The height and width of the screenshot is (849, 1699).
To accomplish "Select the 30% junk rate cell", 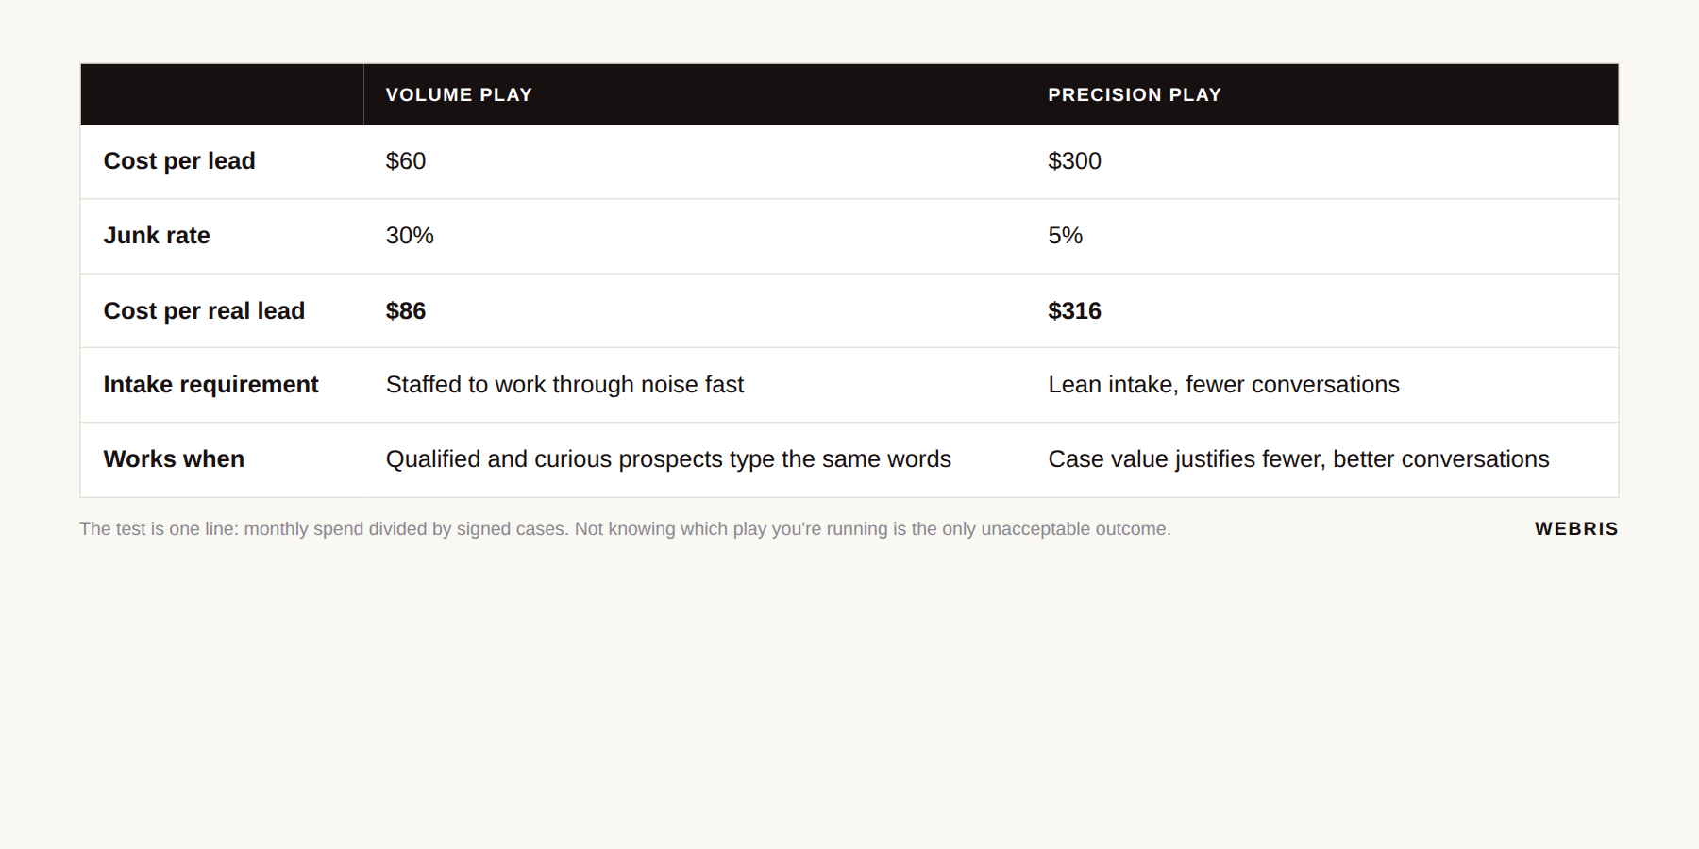I will [410, 236].
